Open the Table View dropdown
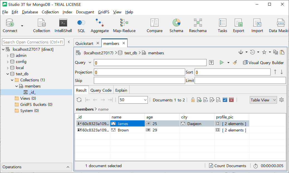289x173 pixels. point(263,100)
